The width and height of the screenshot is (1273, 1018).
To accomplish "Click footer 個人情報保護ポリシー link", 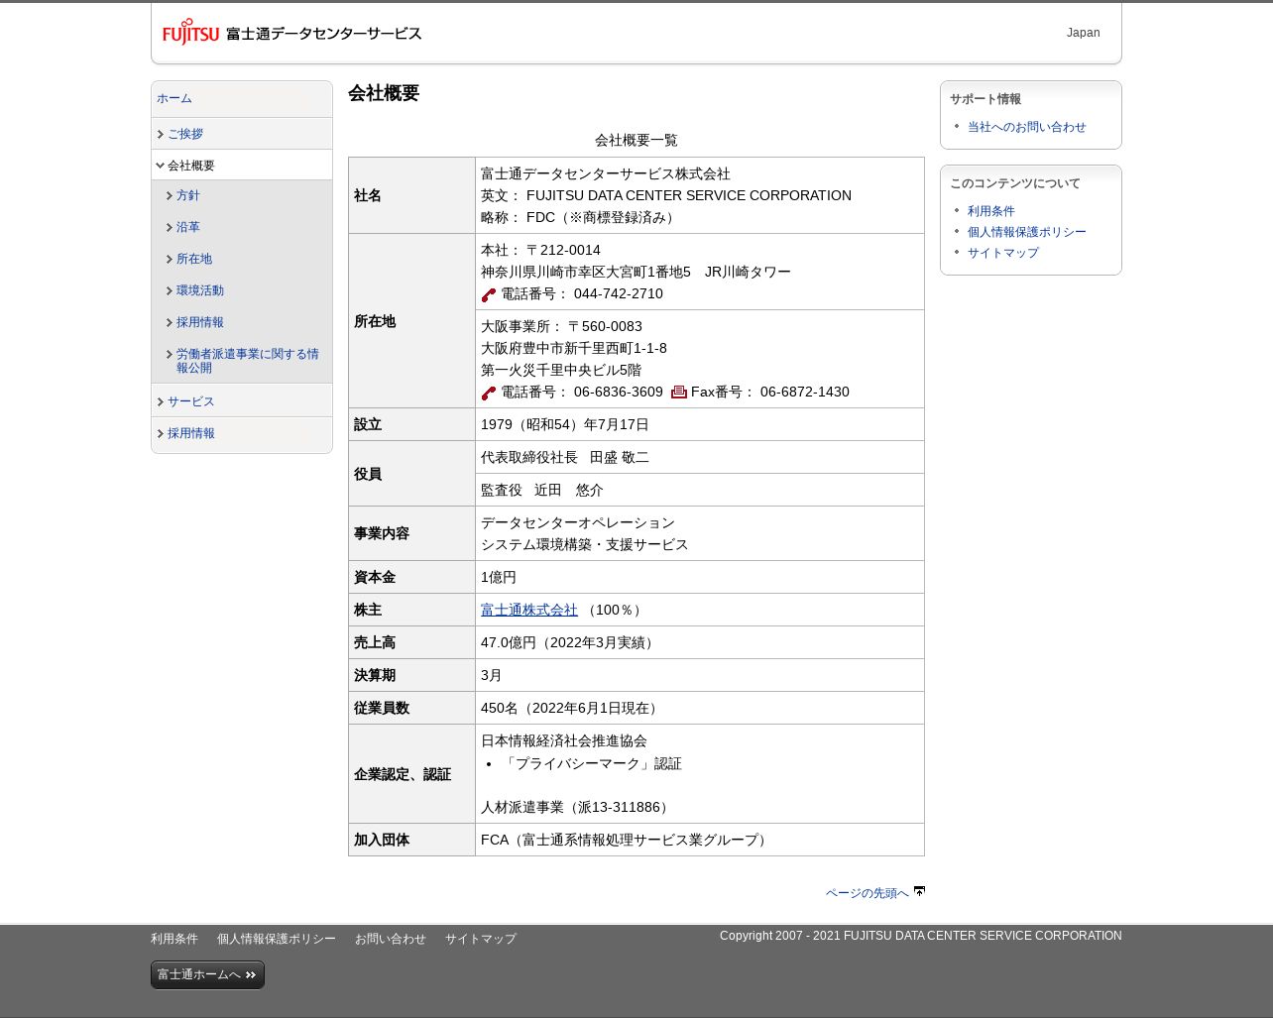I will pos(277,939).
